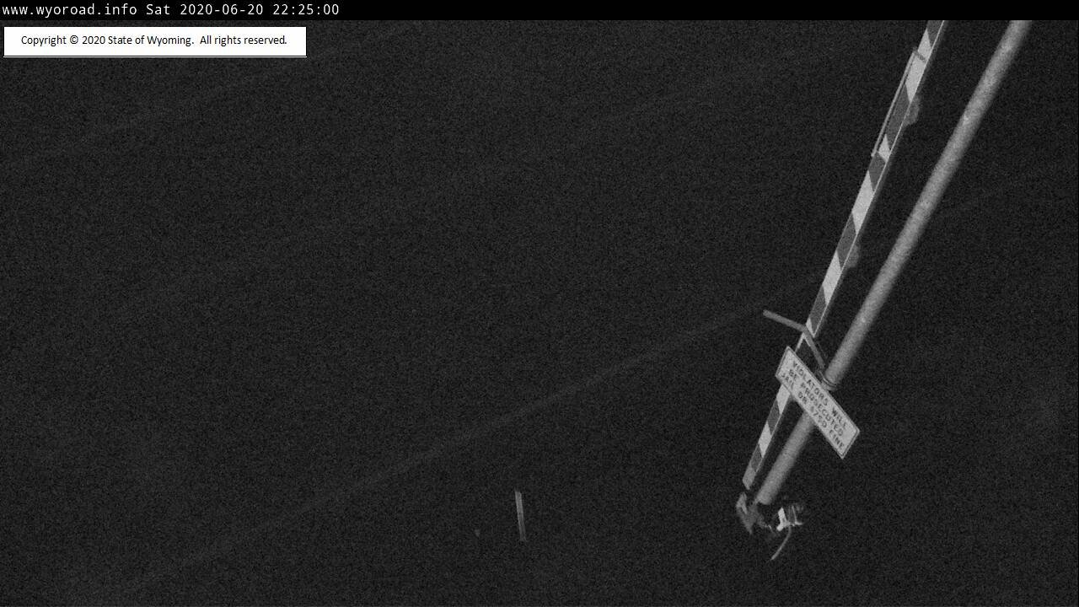Click the www.wyoroad.info timestamp overlay text
Viewport: 1079px width, 607px height.
coord(170,9)
